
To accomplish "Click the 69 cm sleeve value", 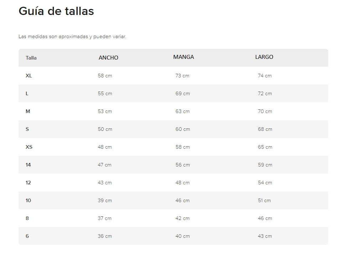I will click(x=182, y=93).
